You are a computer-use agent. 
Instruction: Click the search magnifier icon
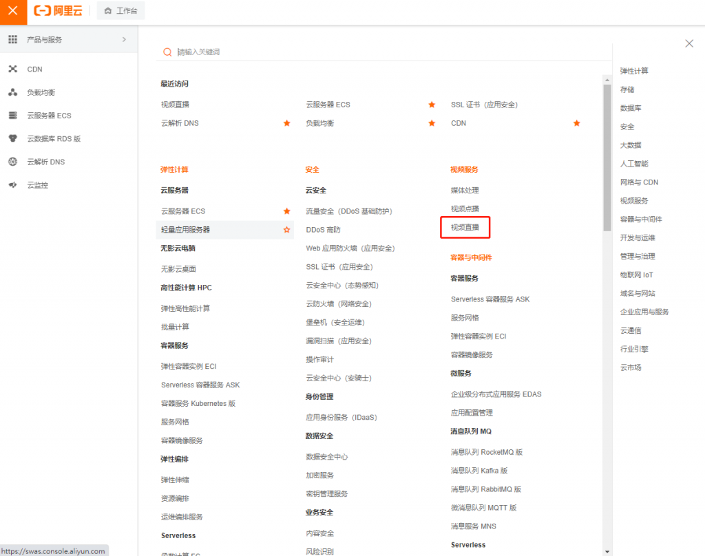click(167, 52)
